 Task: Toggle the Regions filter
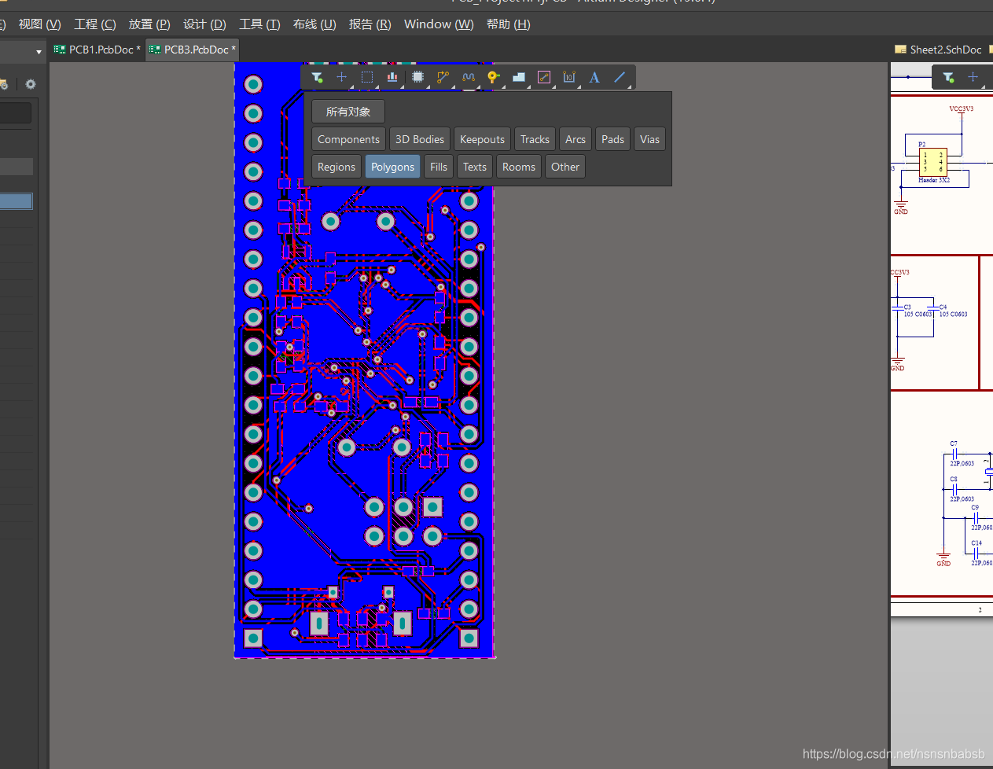[337, 167]
